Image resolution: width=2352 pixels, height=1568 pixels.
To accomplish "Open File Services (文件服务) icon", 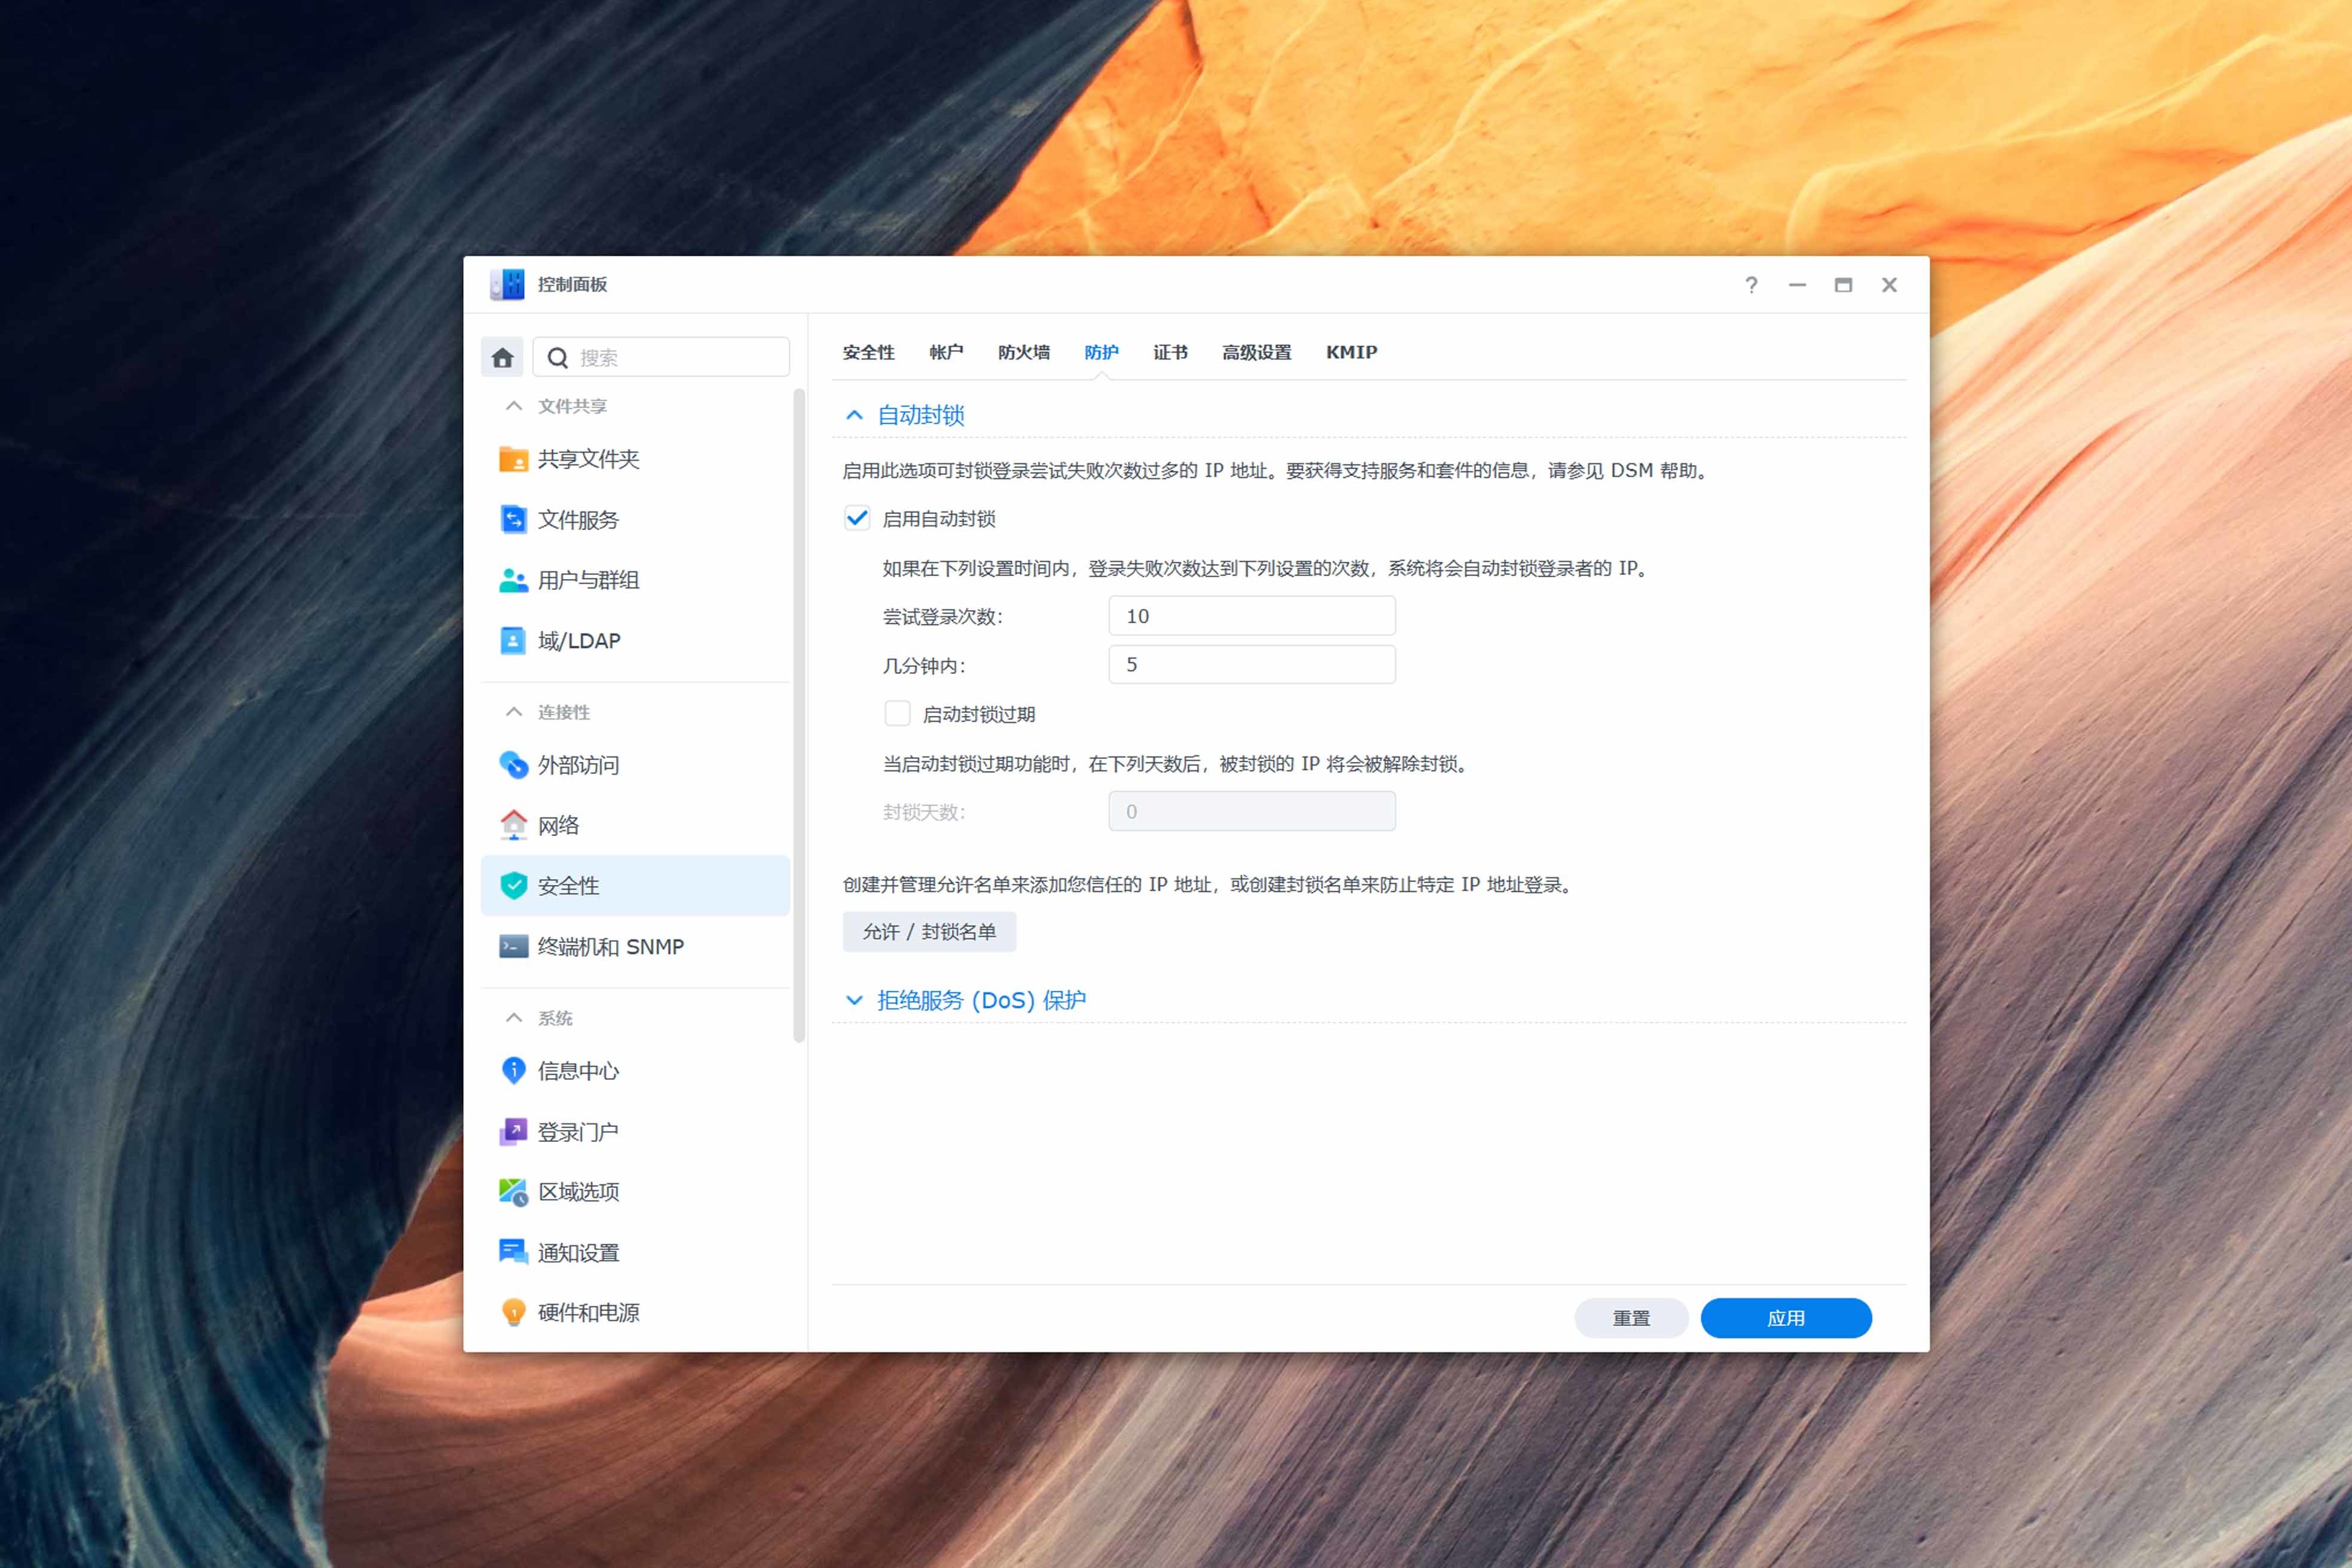I will 513,520.
